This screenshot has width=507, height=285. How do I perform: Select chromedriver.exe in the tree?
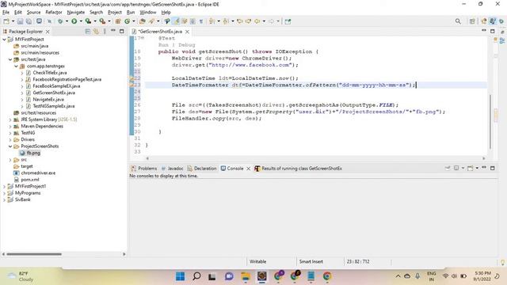tap(38, 173)
